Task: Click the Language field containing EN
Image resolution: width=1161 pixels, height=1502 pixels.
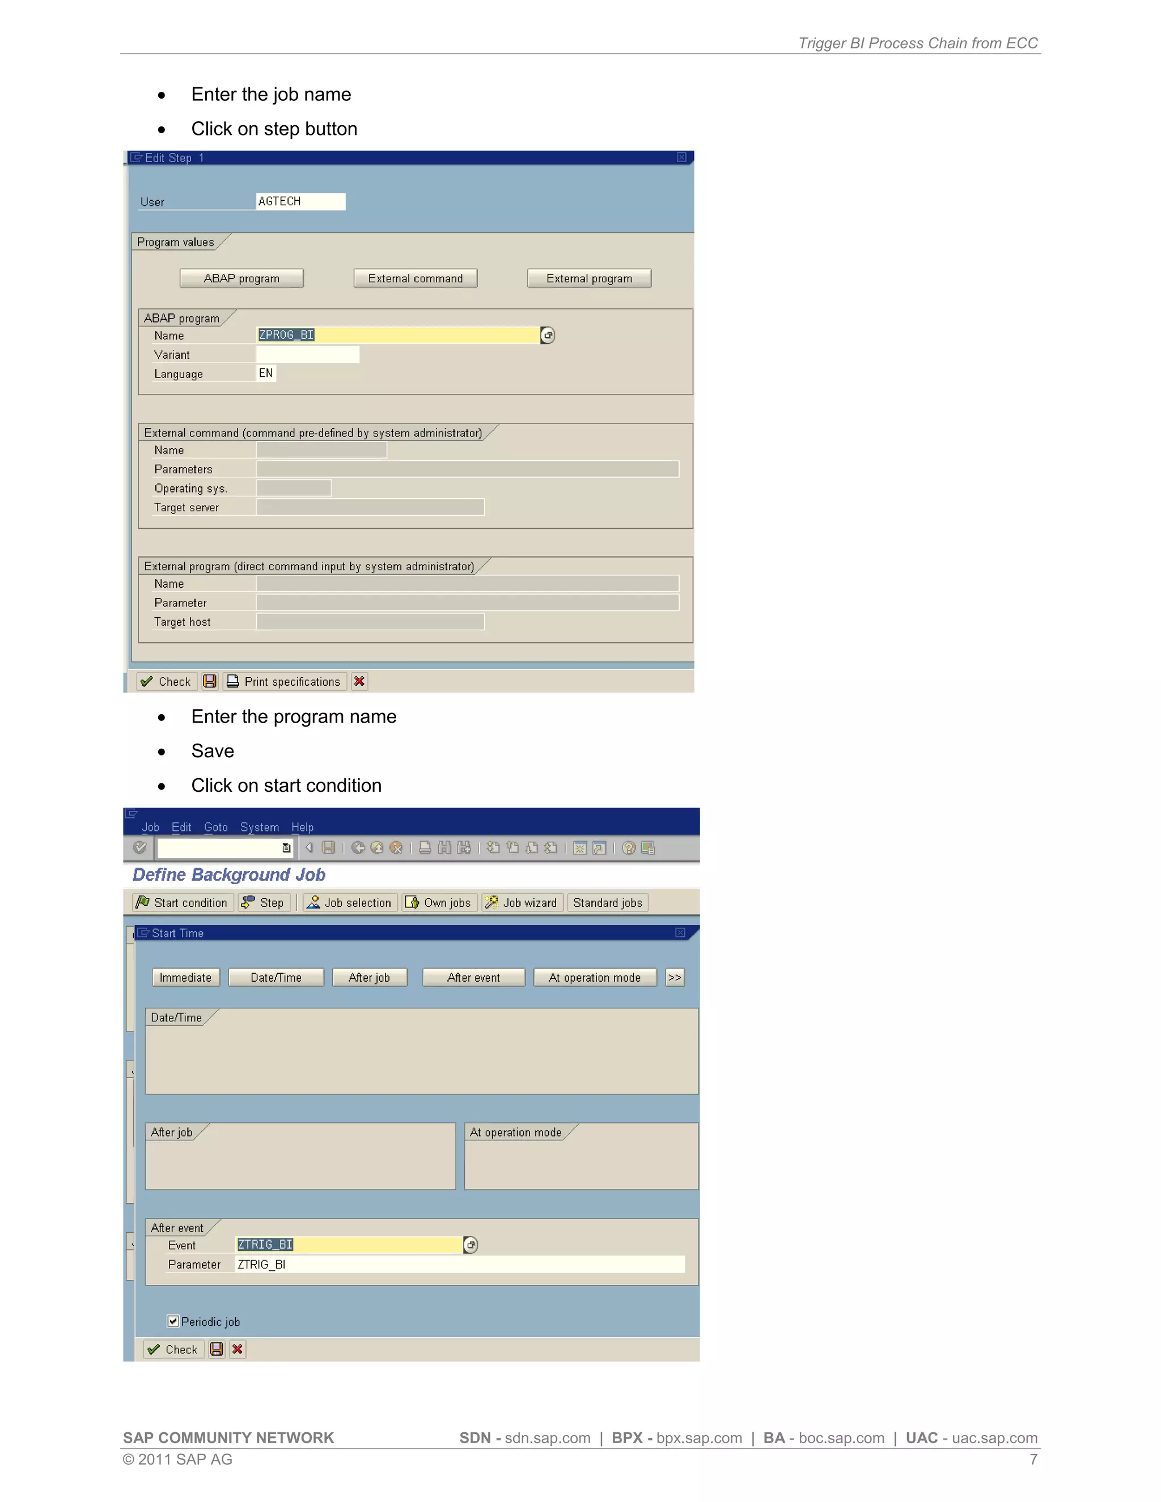Action: pyautogui.click(x=266, y=374)
